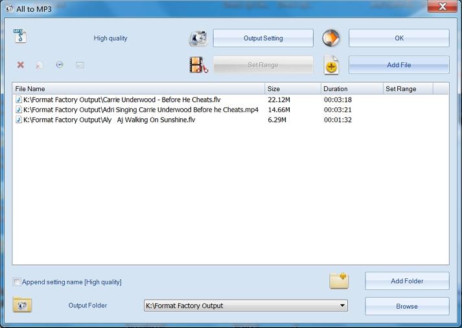This screenshot has width=462, height=328.
Task: Click the High quality label
Action: tap(111, 38)
